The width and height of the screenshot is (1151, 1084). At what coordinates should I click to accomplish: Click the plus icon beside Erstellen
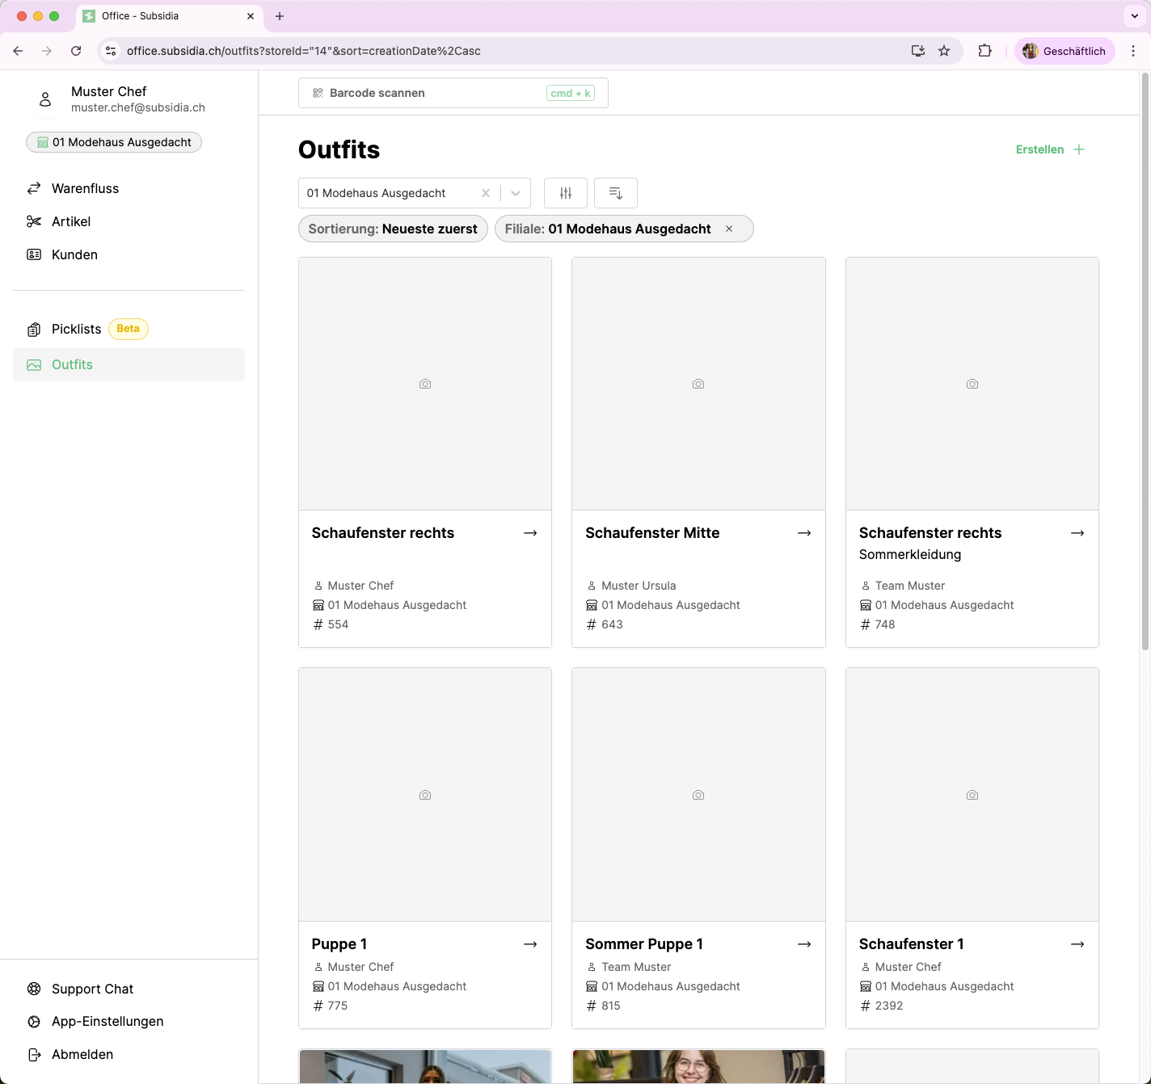[1079, 149]
